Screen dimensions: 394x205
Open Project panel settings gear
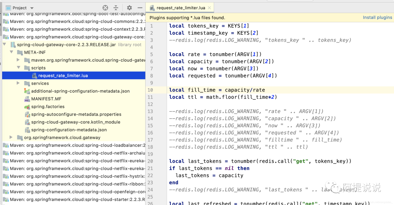(129, 8)
